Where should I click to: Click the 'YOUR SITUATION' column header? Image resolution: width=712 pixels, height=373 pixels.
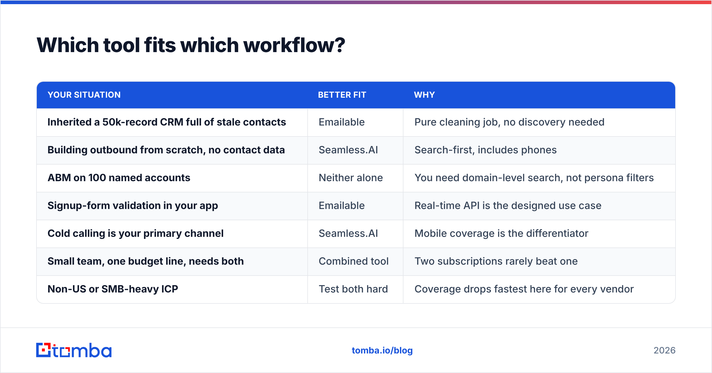[x=84, y=95]
